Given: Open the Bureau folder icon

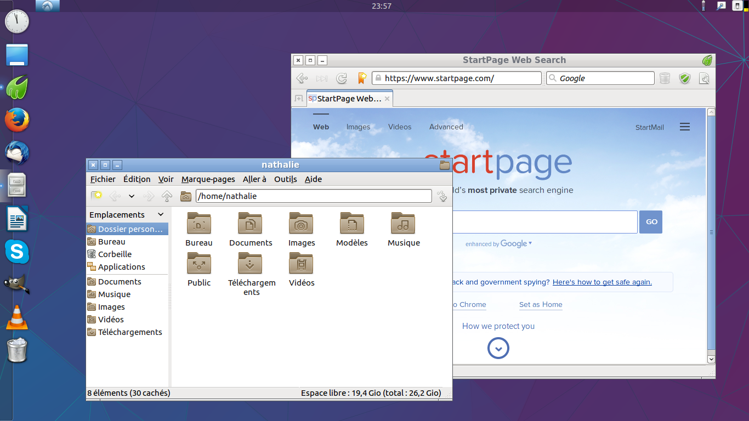Looking at the screenshot, I should coord(199,230).
